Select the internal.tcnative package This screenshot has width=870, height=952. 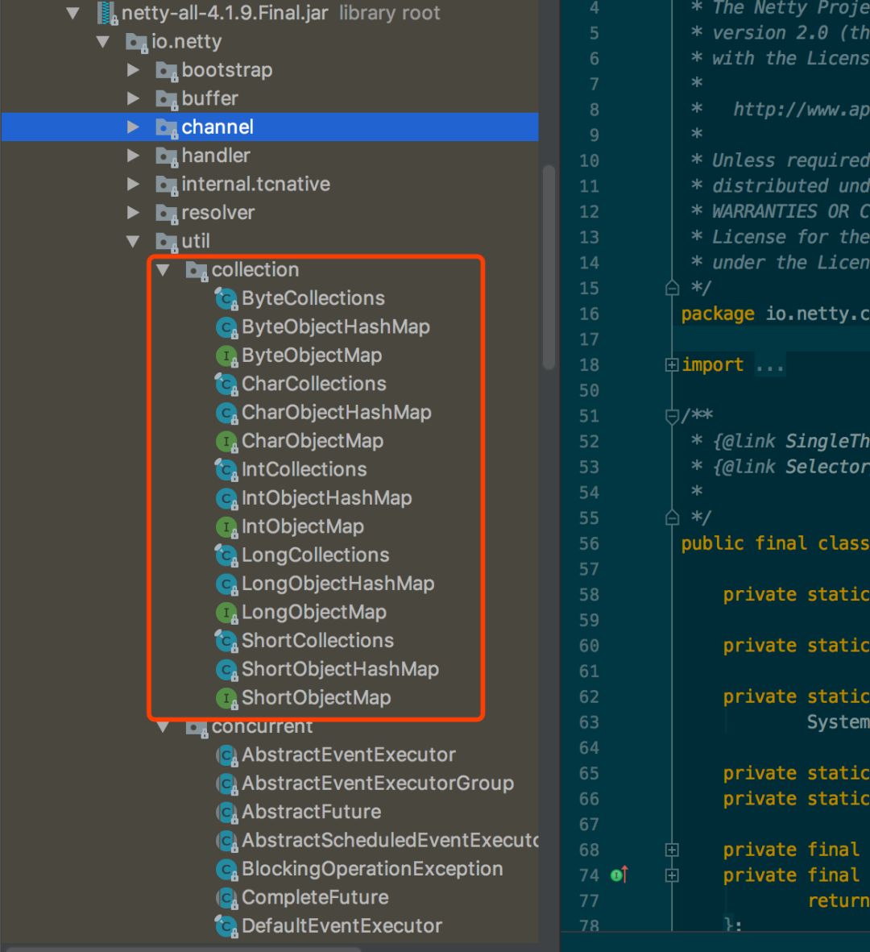(x=255, y=184)
